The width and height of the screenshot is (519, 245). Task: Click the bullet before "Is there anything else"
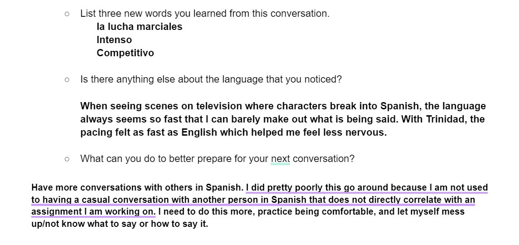tap(67, 80)
